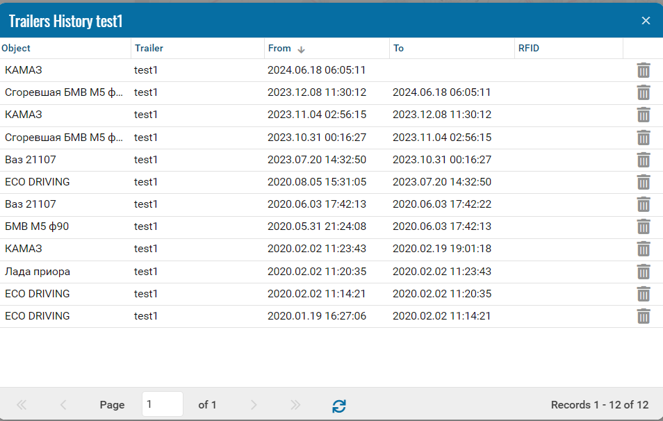Viewport: 663px width, 421px height.
Task: Go to the previous page
Action: point(63,405)
